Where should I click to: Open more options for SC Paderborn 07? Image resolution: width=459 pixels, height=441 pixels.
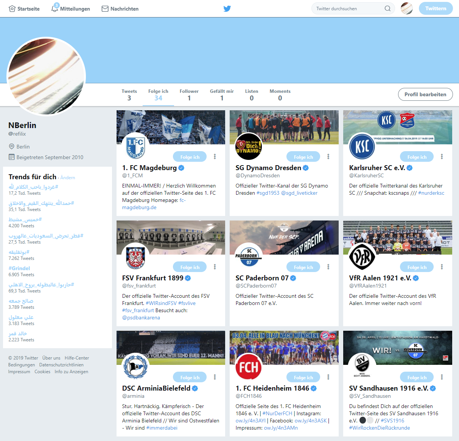coord(328,267)
